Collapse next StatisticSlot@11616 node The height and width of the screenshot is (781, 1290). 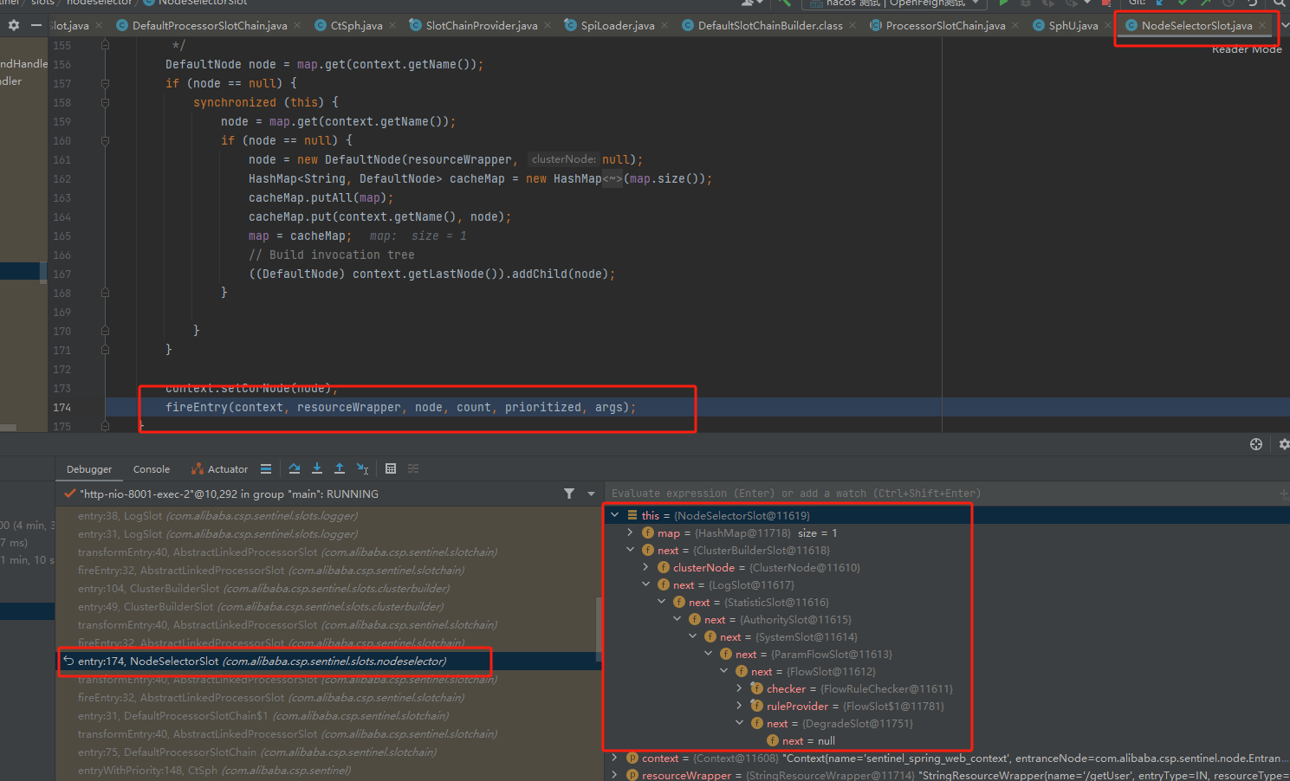point(662,602)
